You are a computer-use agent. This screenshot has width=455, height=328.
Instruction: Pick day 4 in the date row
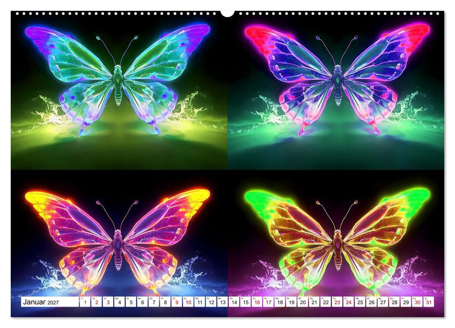click(119, 302)
